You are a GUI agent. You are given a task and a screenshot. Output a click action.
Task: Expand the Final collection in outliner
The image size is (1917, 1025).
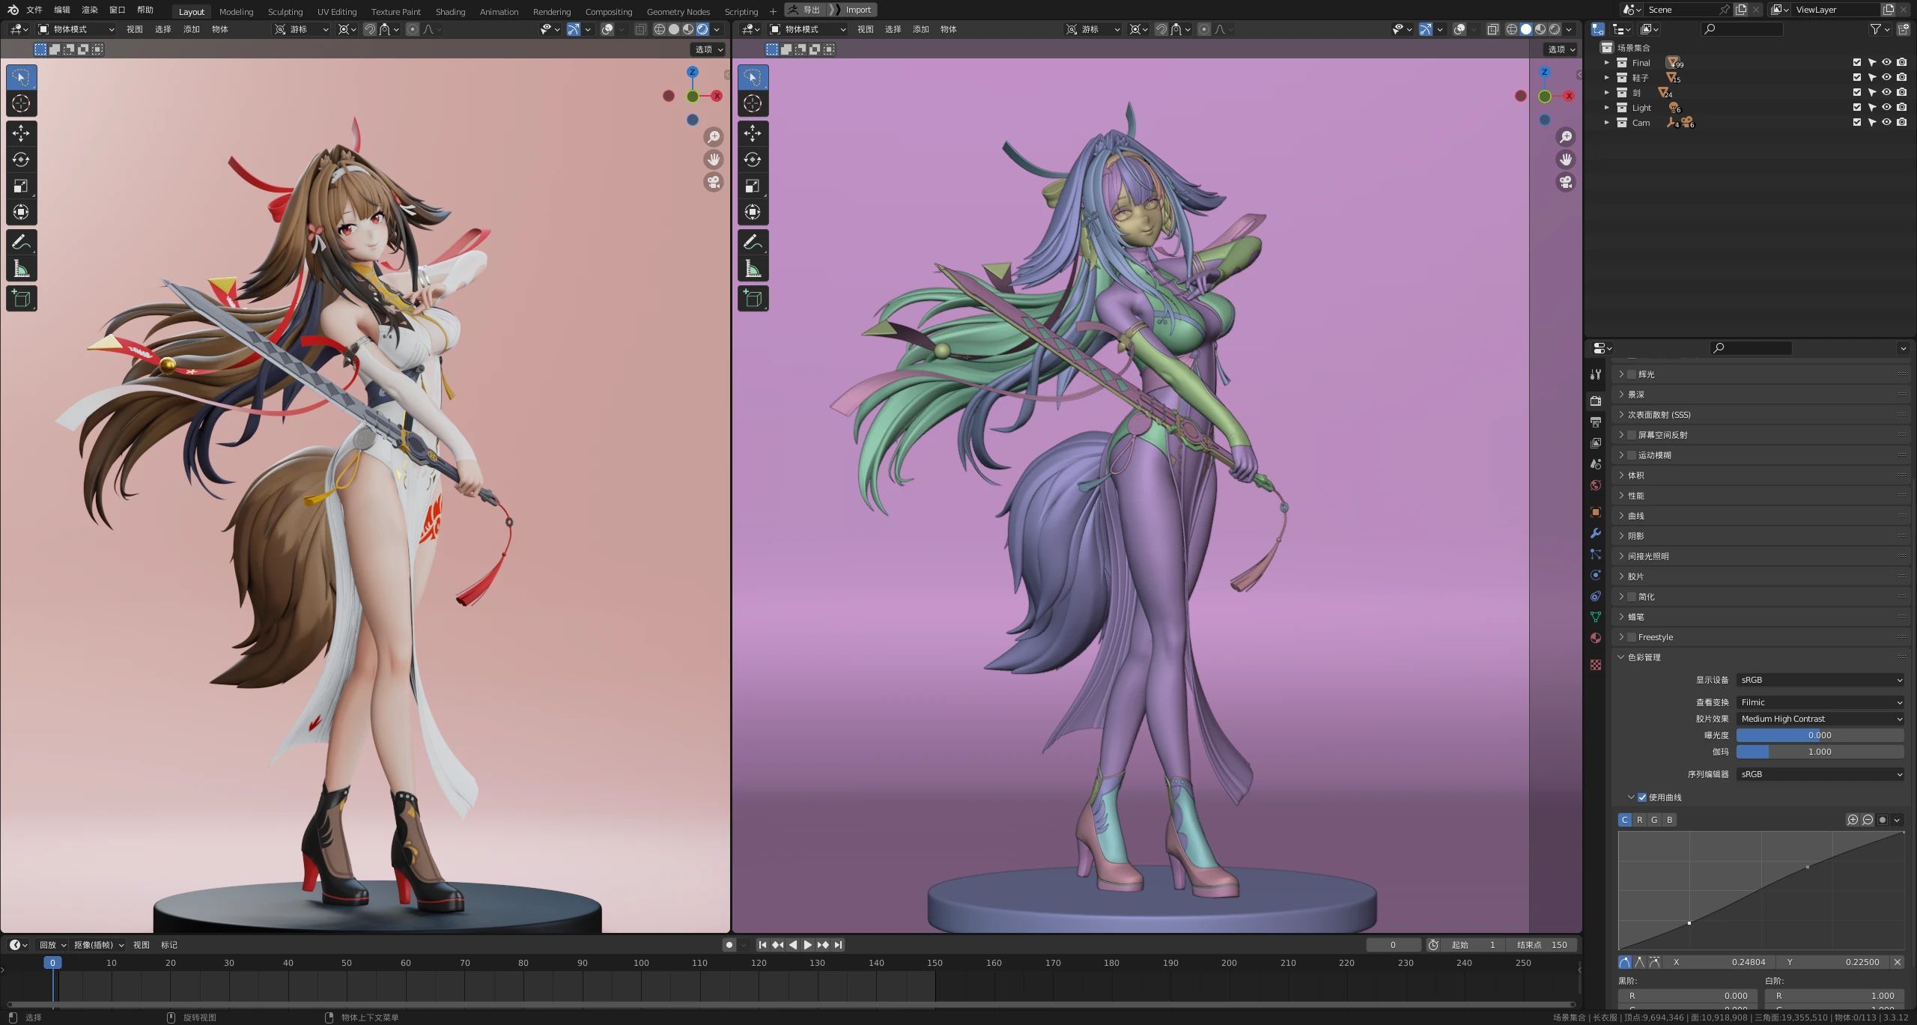1606,63
